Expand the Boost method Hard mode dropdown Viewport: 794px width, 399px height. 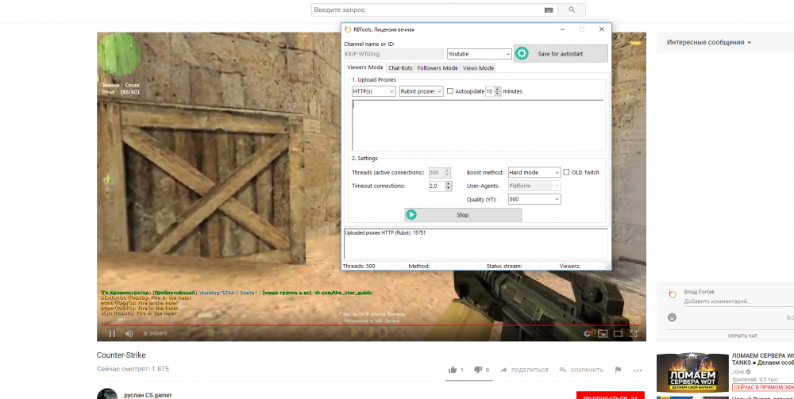click(534, 172)
